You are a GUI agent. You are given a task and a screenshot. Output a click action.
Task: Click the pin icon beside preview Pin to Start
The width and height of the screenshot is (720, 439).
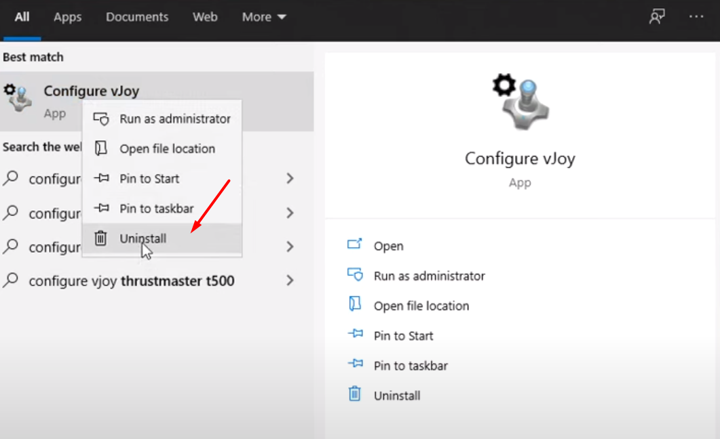point(355,333)
